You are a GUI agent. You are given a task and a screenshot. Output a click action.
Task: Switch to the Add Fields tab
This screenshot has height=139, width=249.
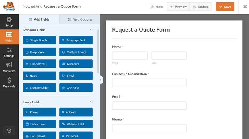(x=39, y=19)
